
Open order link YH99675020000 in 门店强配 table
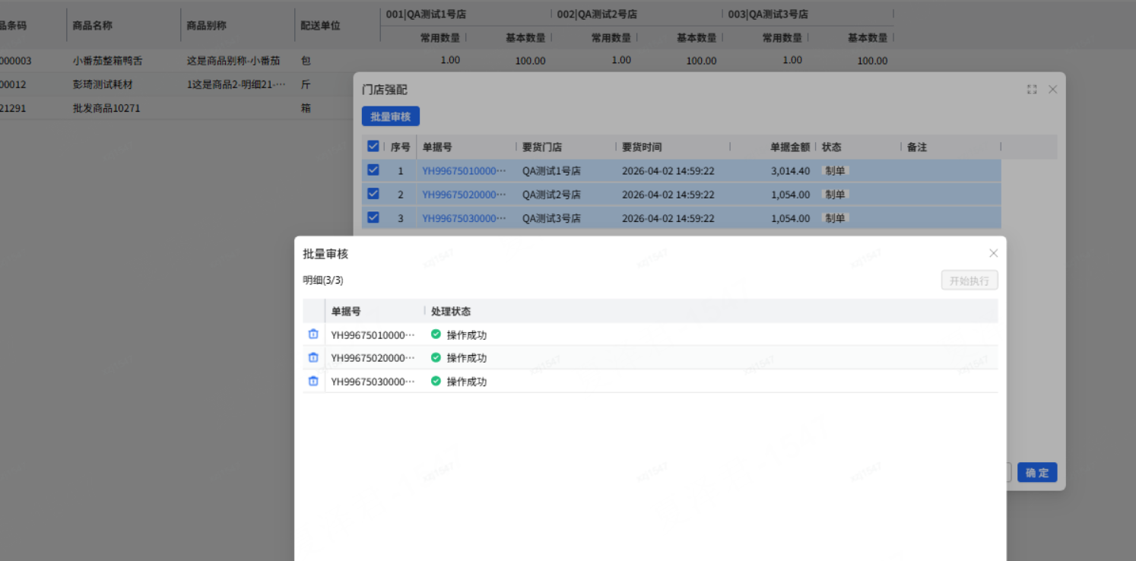coord(464,195)
